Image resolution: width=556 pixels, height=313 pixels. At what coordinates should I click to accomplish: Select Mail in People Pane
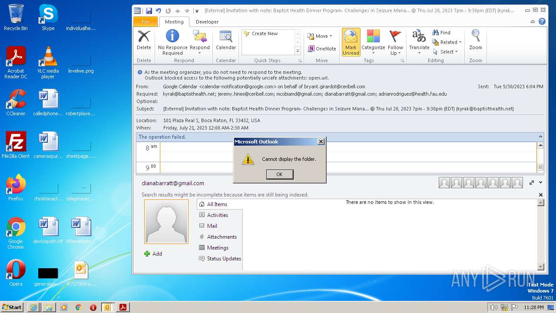[x=212, y=226]
